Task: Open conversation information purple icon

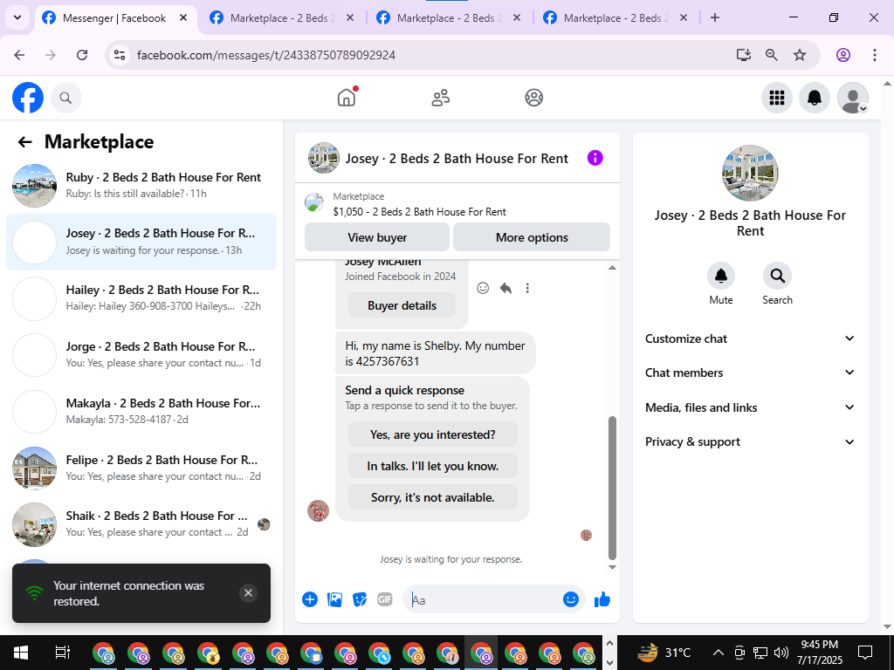Action: pyautogui.click(x=595, y=158)
